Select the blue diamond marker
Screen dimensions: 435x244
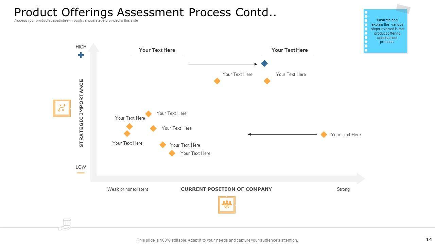264,63
